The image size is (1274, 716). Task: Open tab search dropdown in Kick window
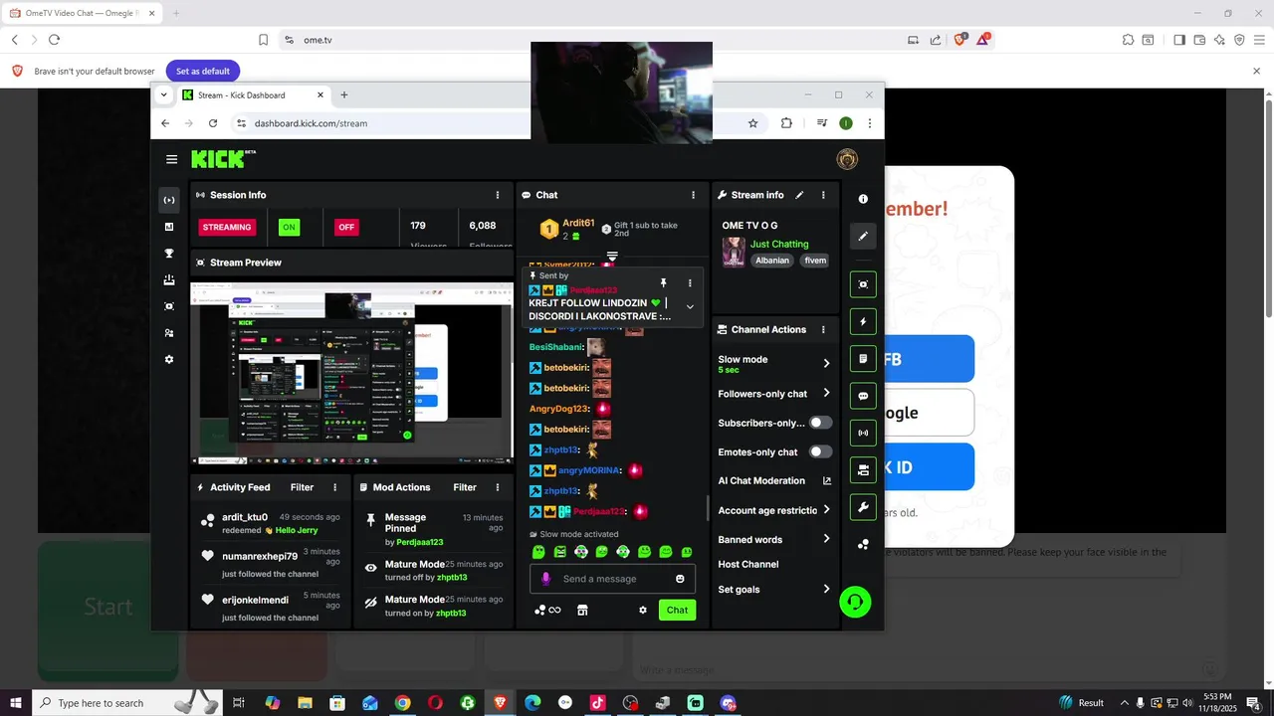click(x=163, y=95)
